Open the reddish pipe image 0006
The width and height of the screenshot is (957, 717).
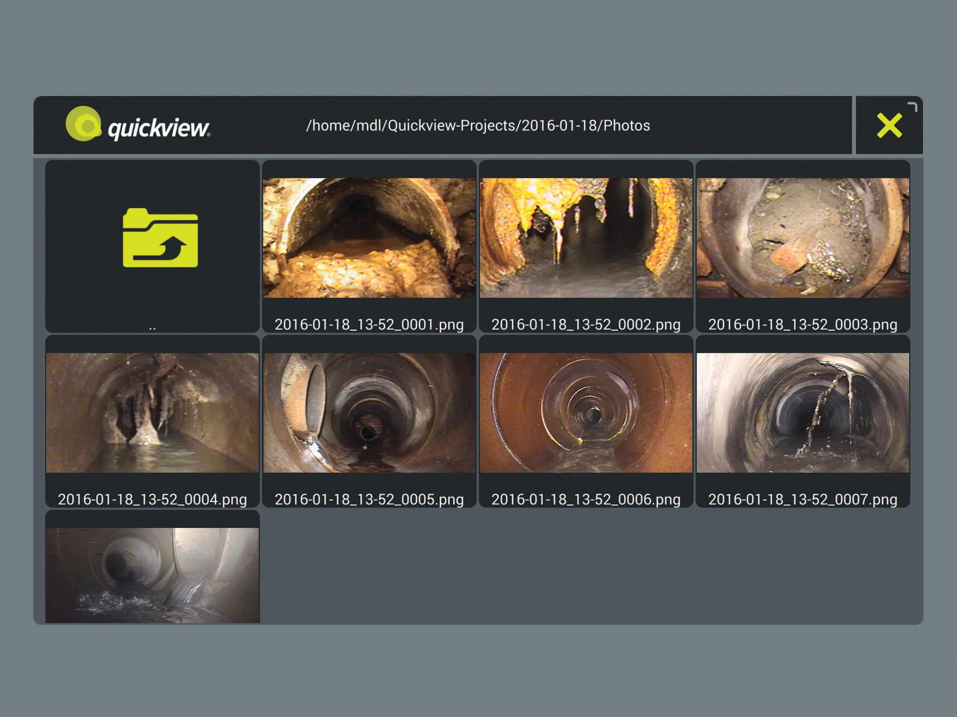tap(586, 412)
